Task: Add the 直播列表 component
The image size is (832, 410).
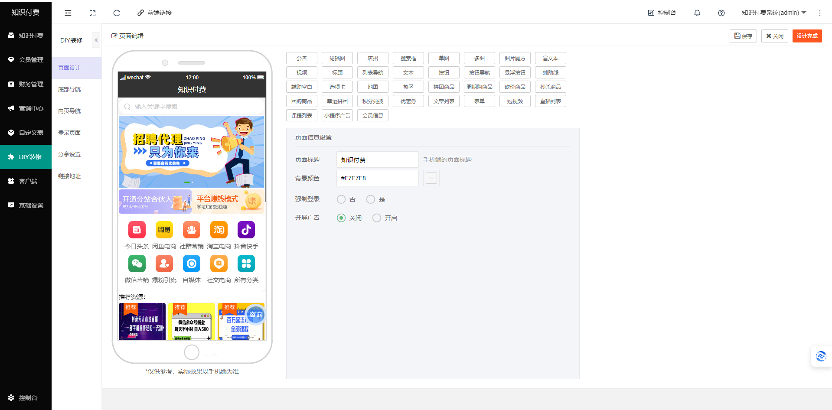Action: click(551, 101)
